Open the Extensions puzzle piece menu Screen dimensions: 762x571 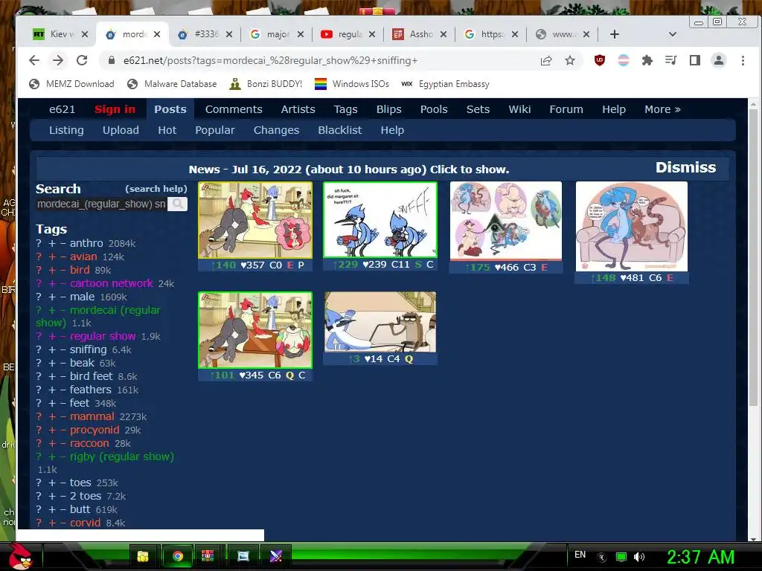pos(647,60)
